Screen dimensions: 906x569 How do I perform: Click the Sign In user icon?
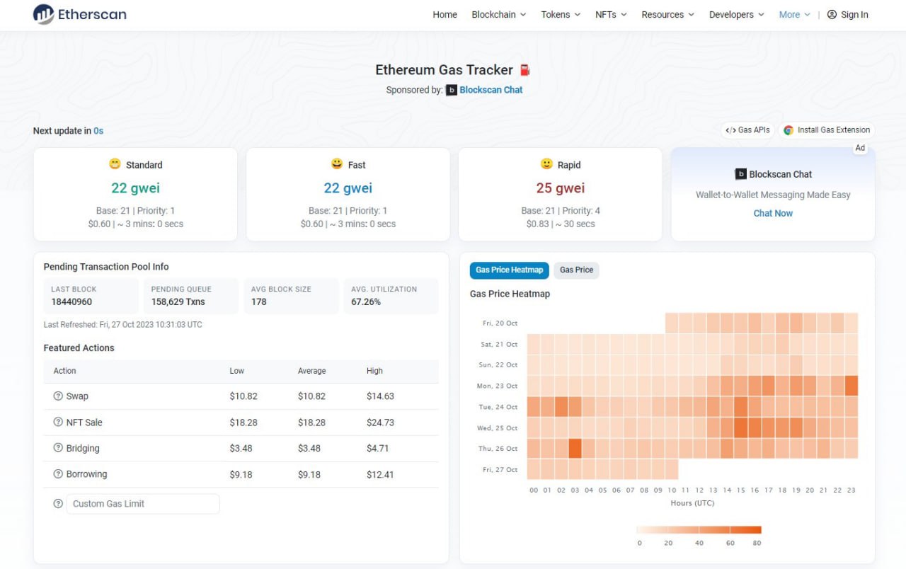(x=832, y=14)
